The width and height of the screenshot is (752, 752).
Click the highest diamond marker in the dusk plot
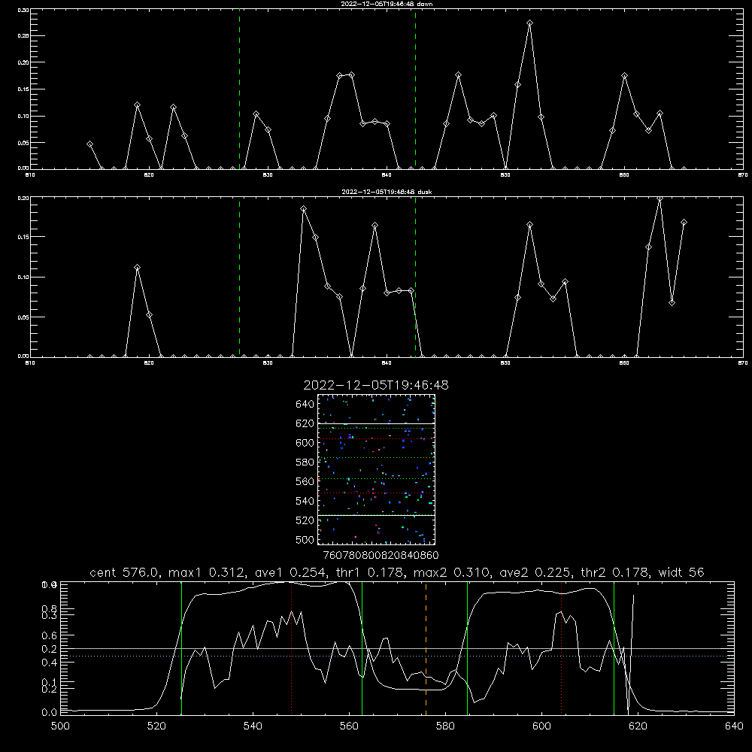(660, 199)
